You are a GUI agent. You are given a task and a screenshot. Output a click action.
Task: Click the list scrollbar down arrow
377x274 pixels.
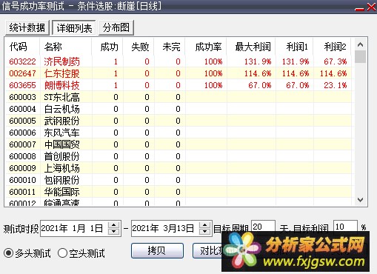[361, 200]
